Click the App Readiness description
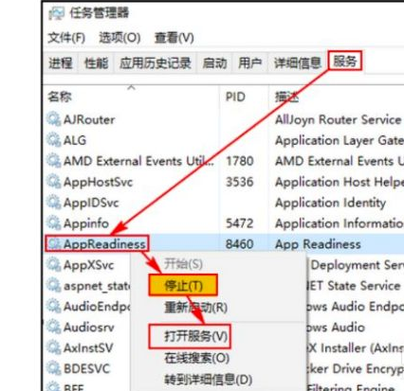This screenshot has height=391, width=404. (x=318, y=244)
